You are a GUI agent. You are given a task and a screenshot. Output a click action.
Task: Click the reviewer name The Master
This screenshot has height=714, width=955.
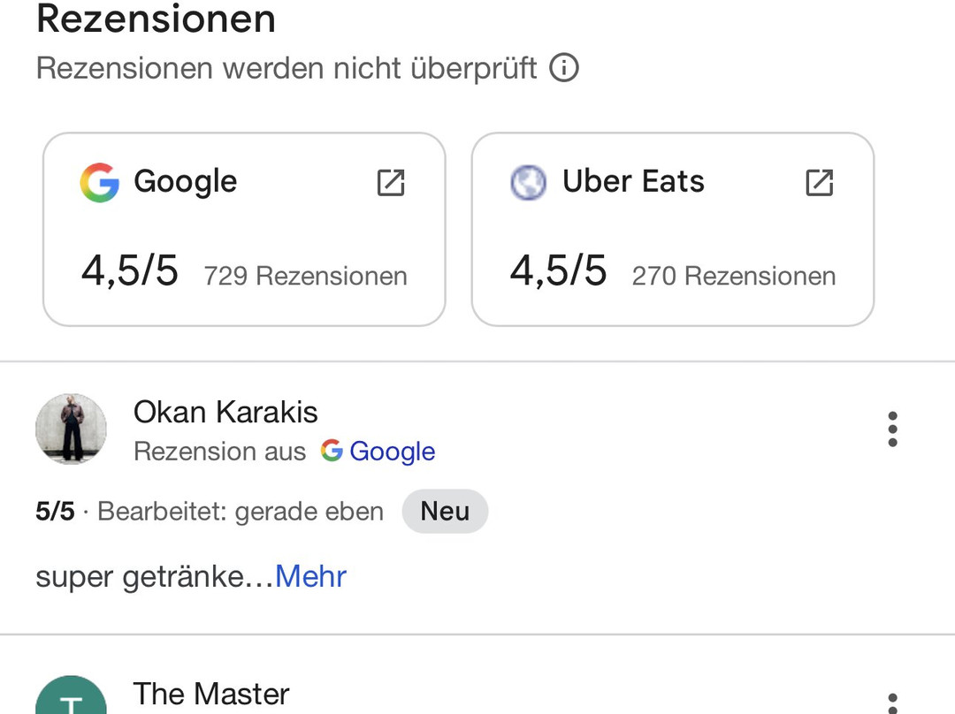(211, 694)
